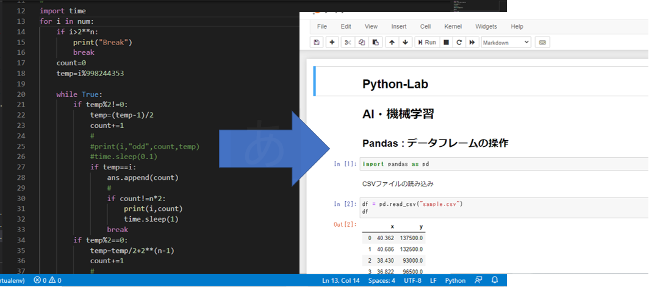Click the In [2] prompt label
Image resolution: width=649 pixels, height=287 pixels.
point(345,204)
